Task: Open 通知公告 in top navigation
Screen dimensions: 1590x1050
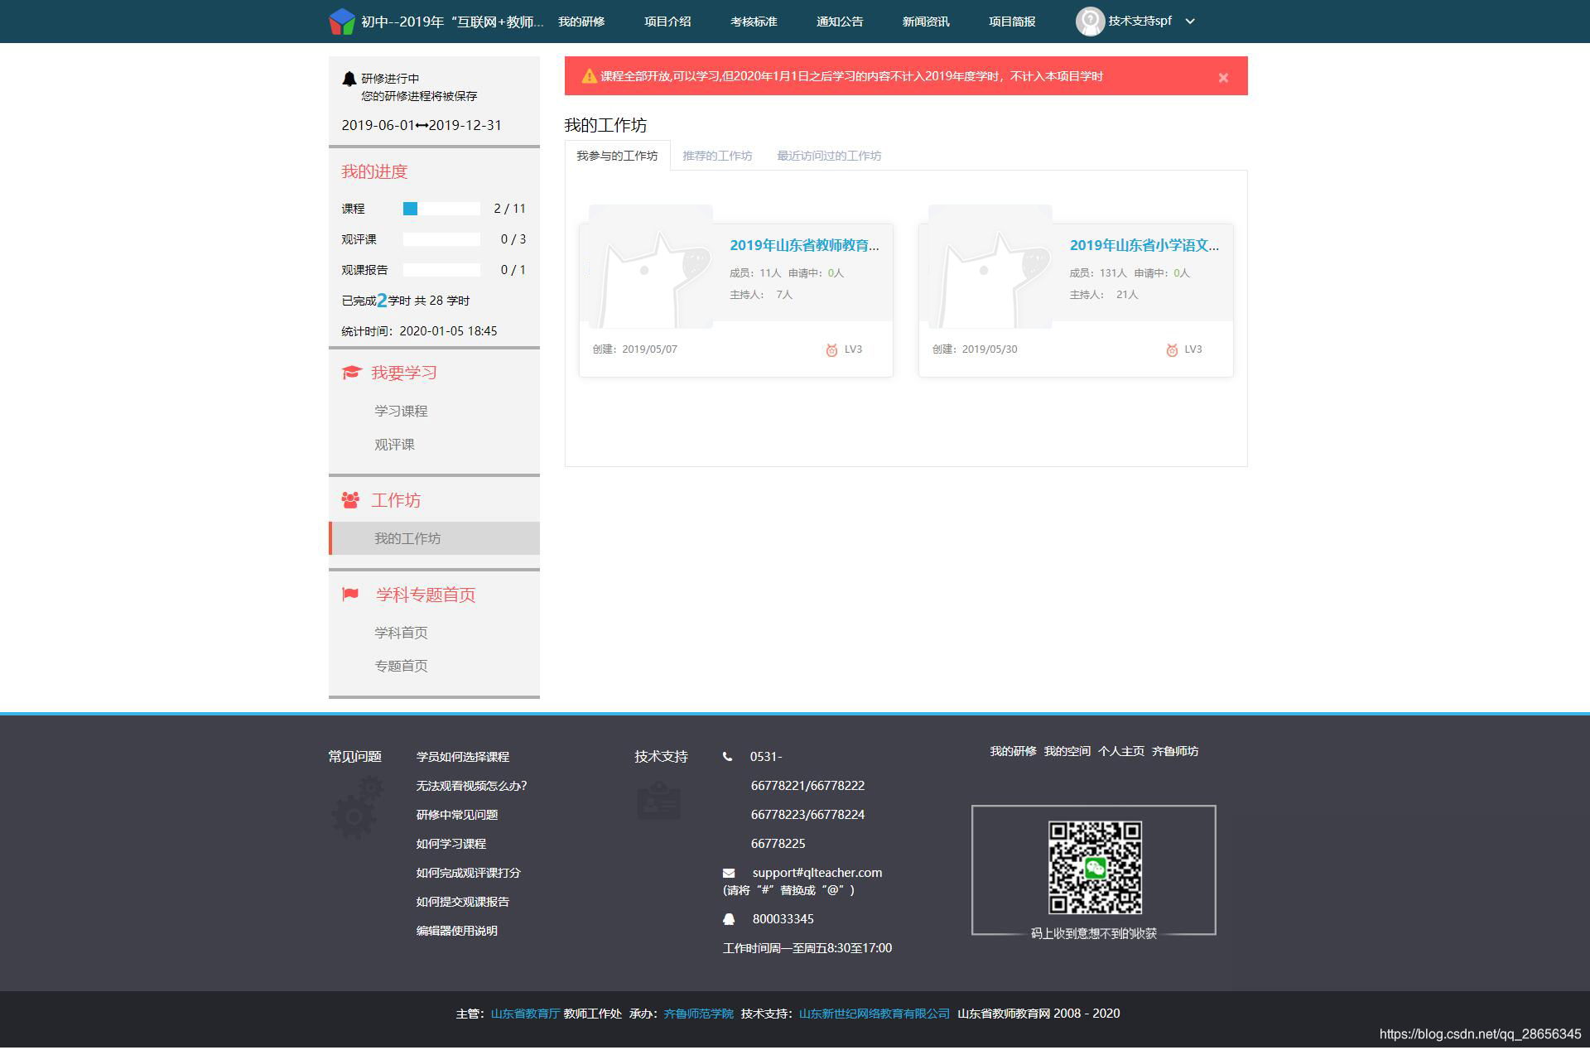Action: (840, 22)
